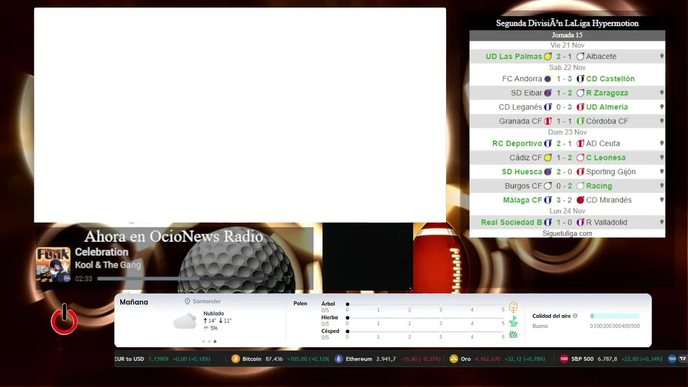Click the Árbol tree pollen icon
688x387 pixels.
513,307
